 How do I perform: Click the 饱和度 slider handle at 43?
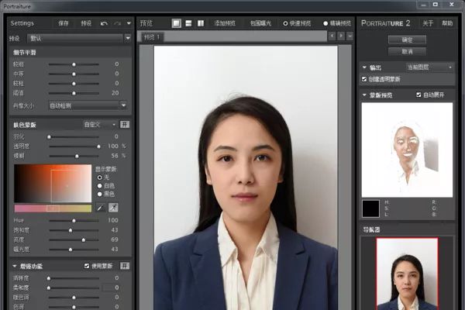(71, 230)
